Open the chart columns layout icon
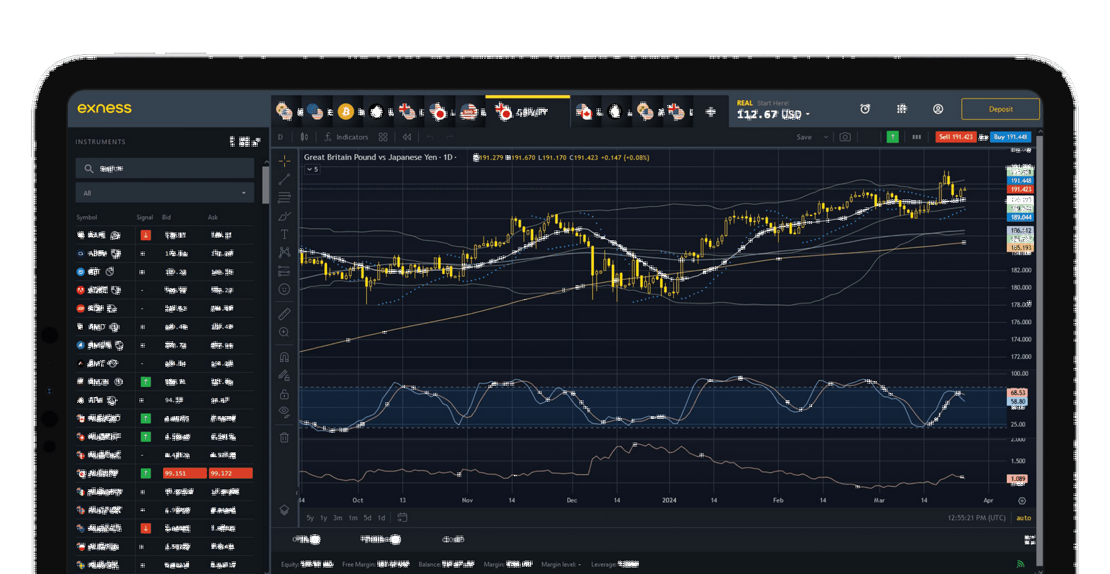1110x574 pixels. click(x=916, y=137)
